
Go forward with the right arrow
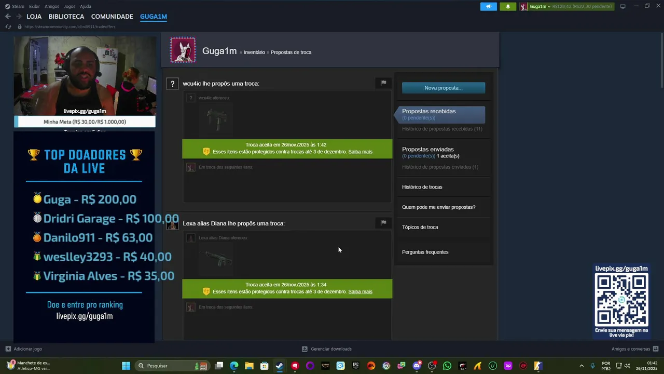(19, 17)
